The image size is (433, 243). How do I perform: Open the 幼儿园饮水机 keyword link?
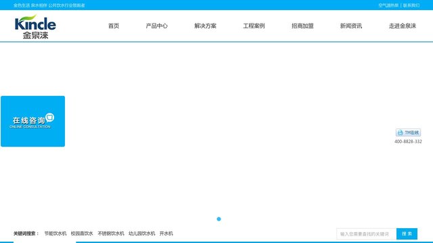pos(141,234)
